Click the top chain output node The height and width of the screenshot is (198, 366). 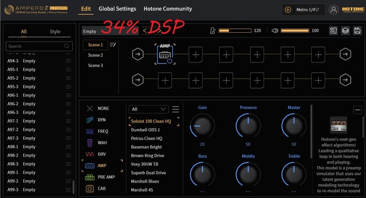click(345, 54)
